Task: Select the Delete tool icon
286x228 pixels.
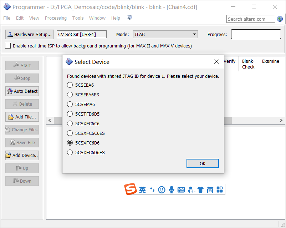Action: (16, 104)
